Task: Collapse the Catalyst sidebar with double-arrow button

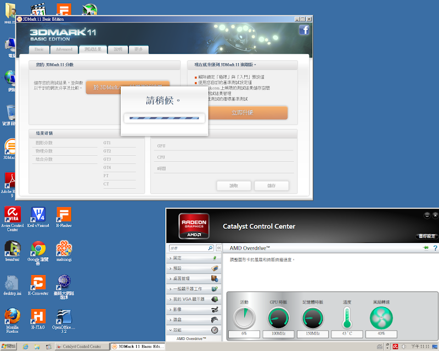Action: coord(219,248)
